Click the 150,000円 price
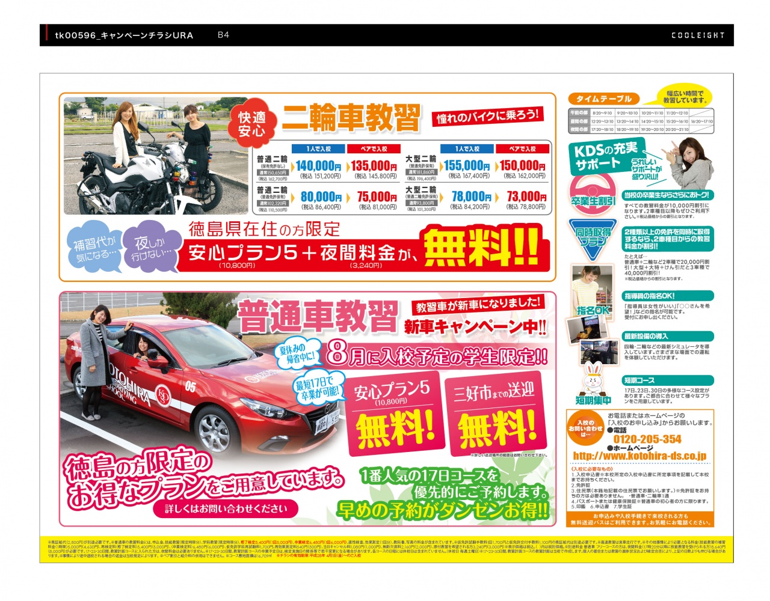 (x=522, y=165)
